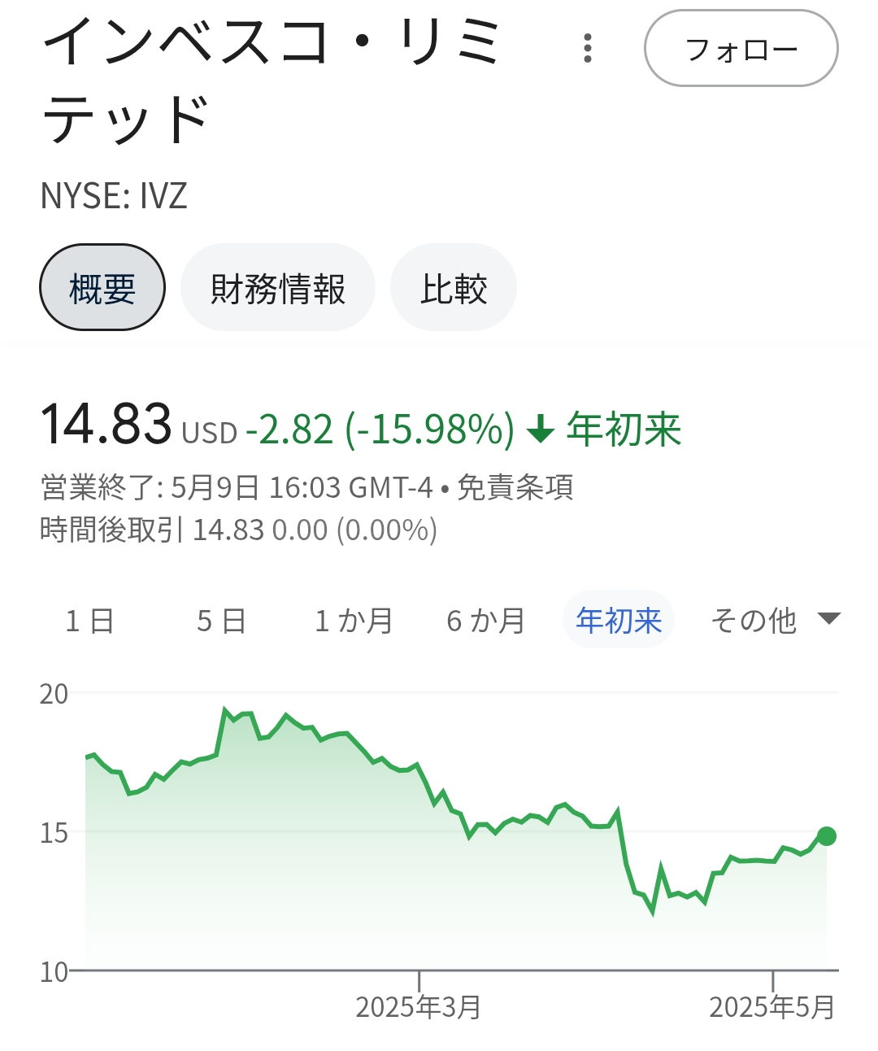Expand the その他 range dropdown

[775, 621]
